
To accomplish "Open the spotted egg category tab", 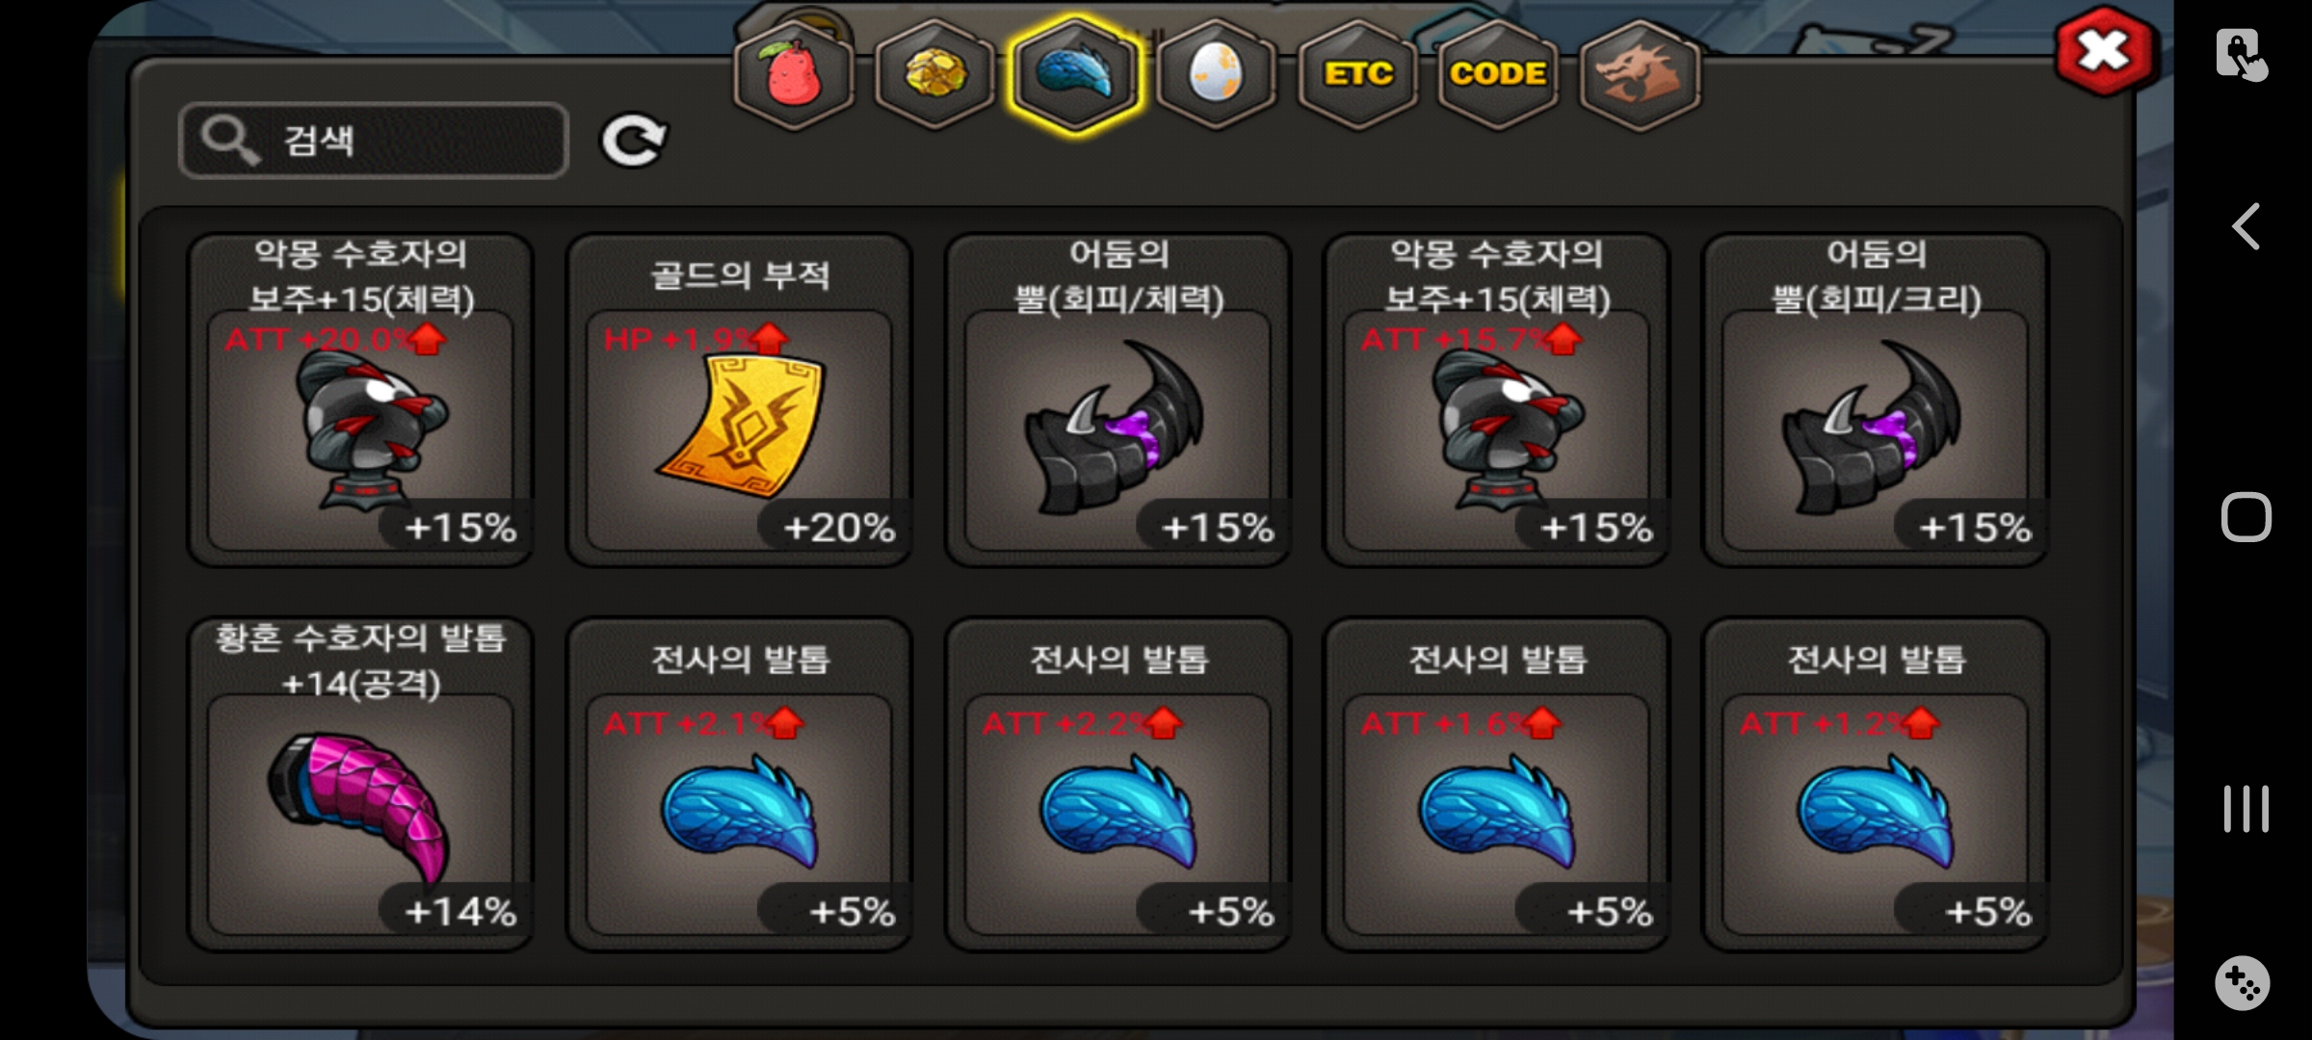I will click(x=1217, y=73).
